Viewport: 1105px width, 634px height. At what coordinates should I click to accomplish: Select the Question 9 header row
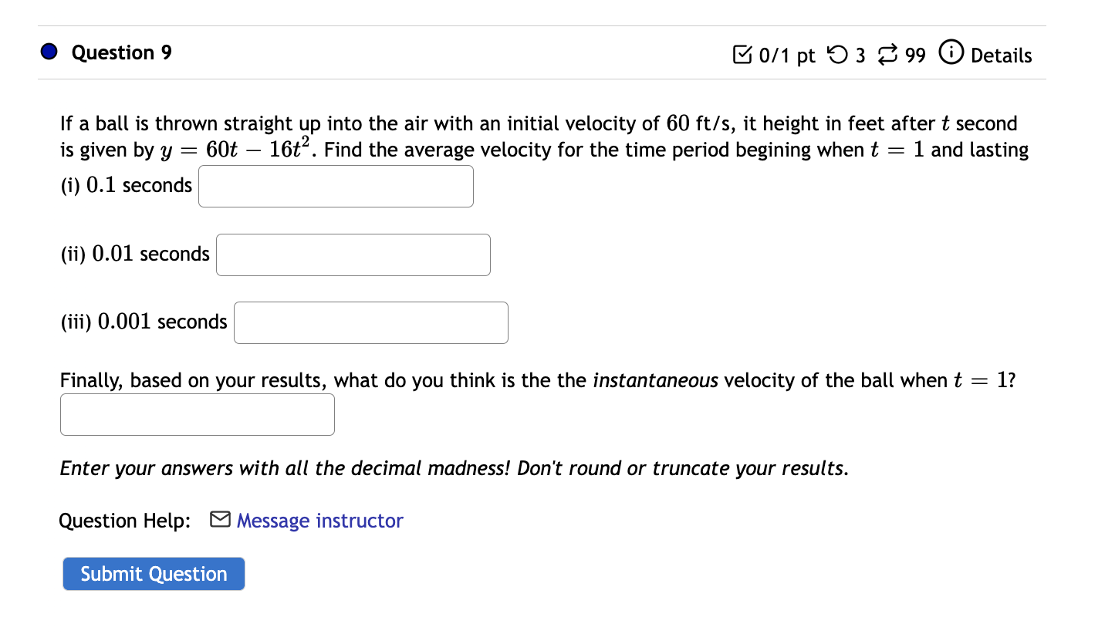pos(540,52)
